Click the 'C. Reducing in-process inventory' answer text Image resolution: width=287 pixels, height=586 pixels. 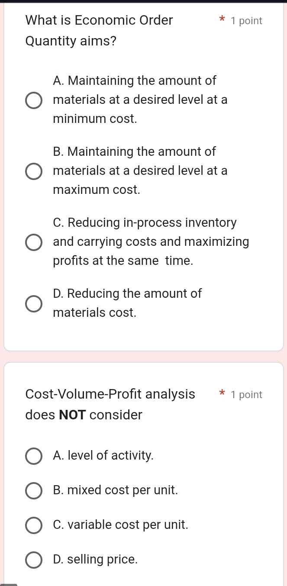[150, 242]
